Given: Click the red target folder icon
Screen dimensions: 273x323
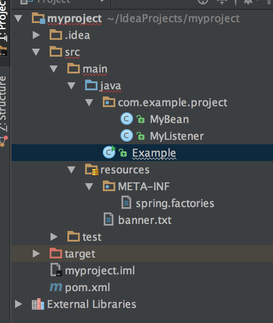Looking at the screenshot, I should [55, 254].
